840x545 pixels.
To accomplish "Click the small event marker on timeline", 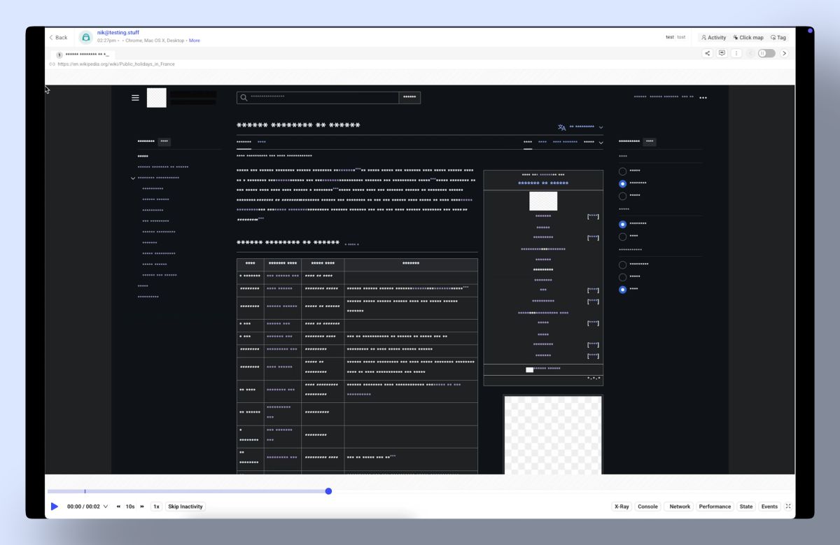I will [85, 491].
